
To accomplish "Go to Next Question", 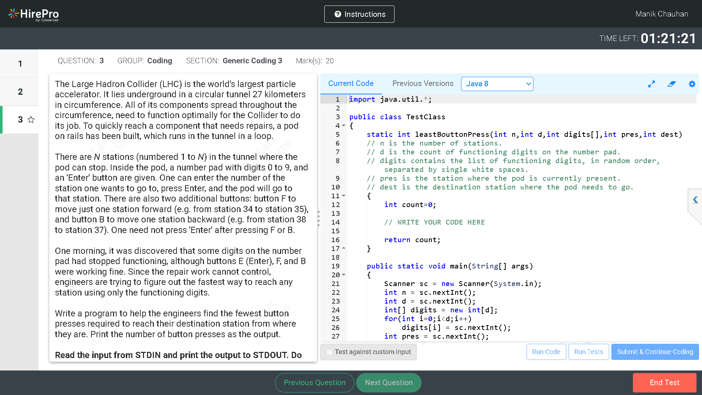I will pyautogui.click(x=389, y=383).
